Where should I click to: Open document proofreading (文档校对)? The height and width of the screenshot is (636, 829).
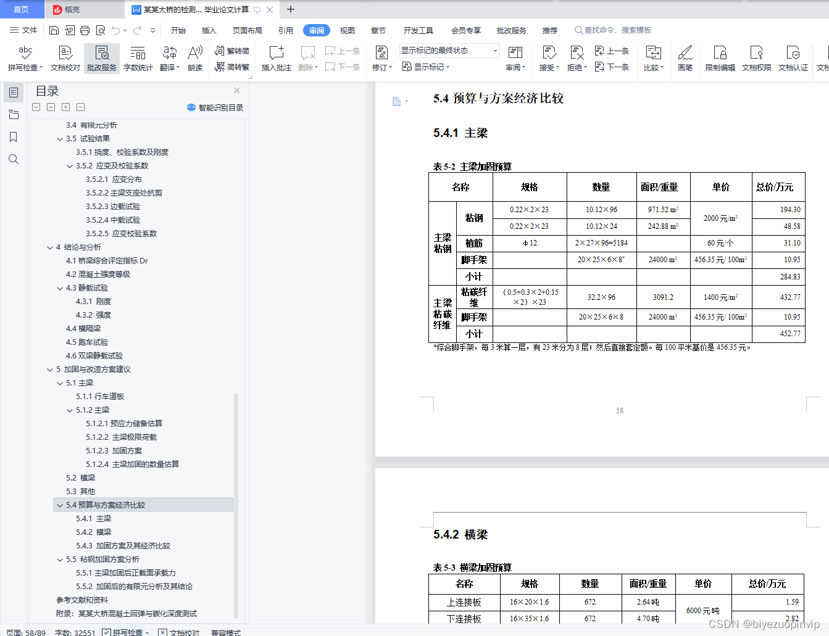coord(65,59)
